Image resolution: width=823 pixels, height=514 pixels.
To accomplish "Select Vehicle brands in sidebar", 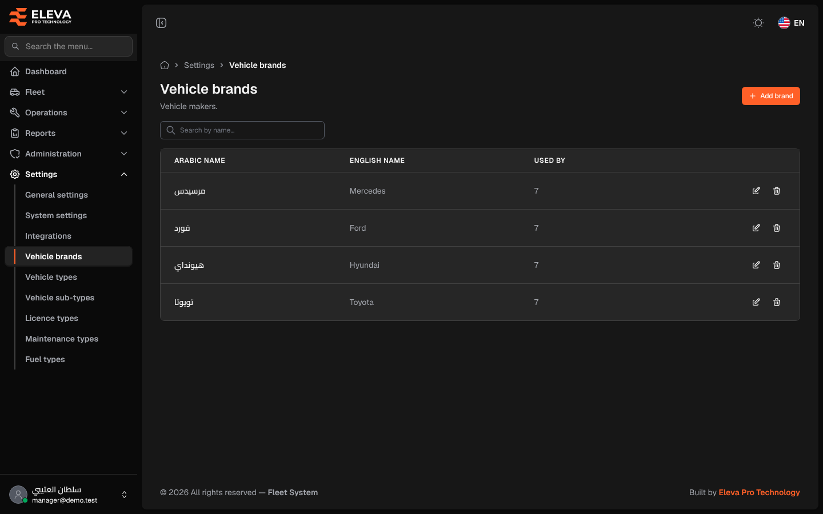I will click(69, 256).
